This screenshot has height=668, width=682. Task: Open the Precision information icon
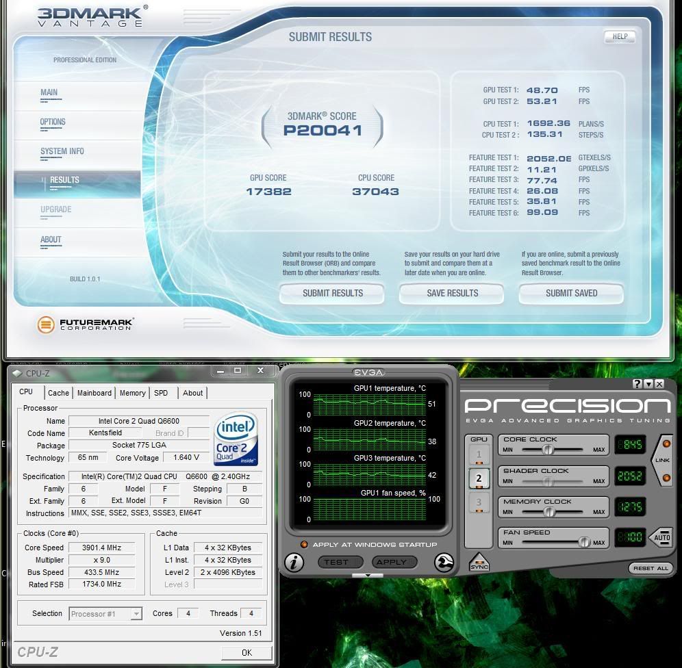(294, 563)
